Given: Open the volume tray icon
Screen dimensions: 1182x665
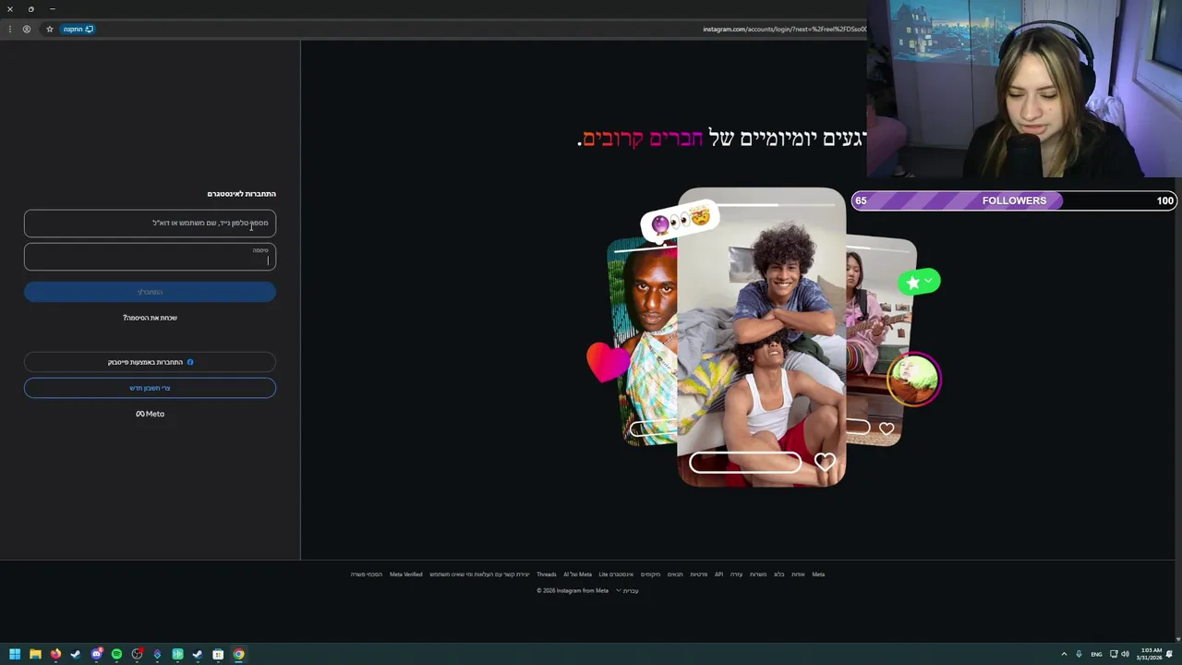Looking at the screenshot, I should 1125,654.
